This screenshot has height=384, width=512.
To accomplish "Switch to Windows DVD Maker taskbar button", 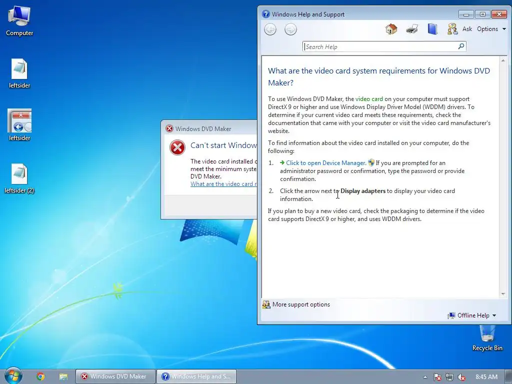I will tap(115, 376).
